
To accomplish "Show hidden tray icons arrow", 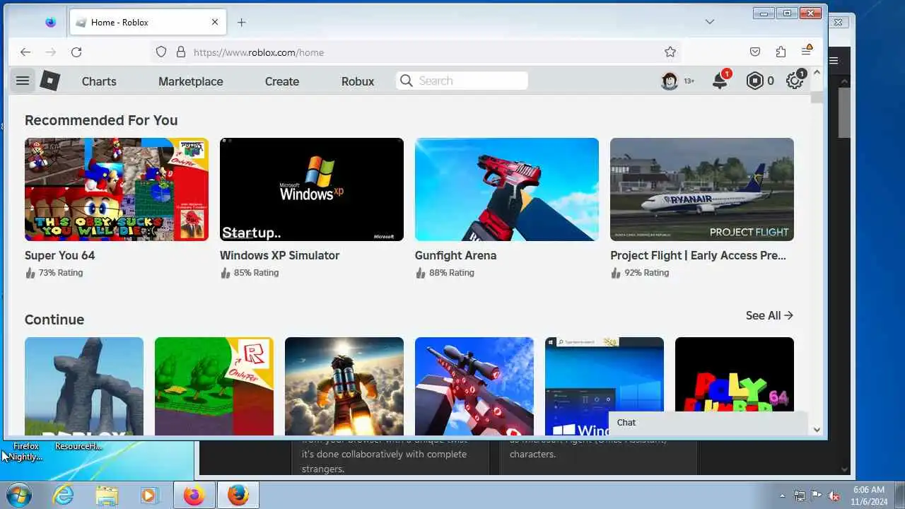I will point(782,496).
